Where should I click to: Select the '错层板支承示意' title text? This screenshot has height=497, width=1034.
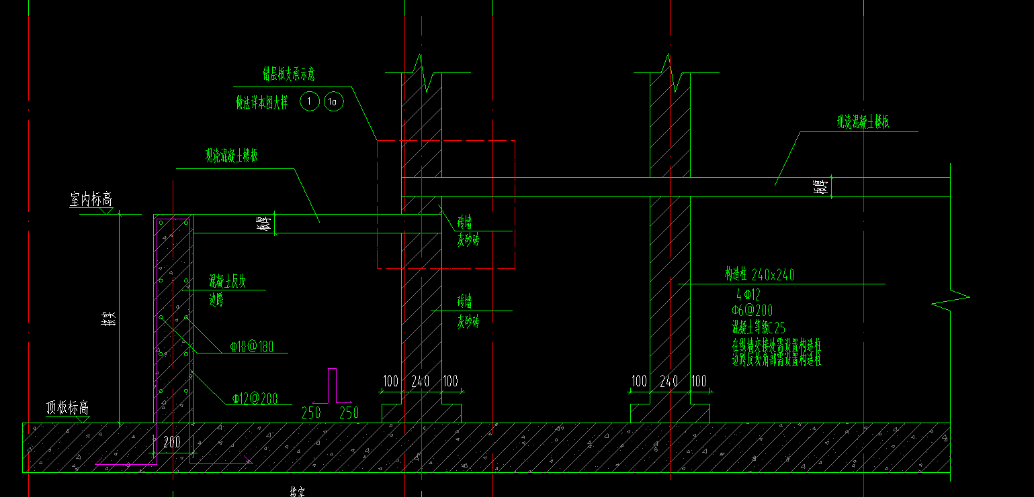pos(289,73)
